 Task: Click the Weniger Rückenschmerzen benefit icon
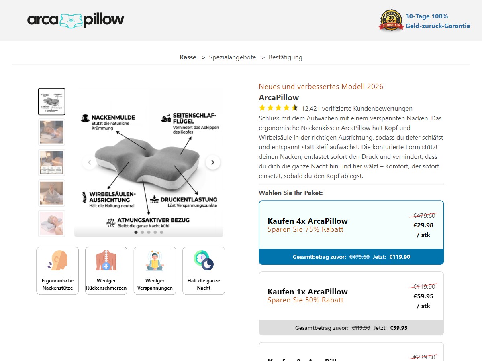(x=106, y=261)
